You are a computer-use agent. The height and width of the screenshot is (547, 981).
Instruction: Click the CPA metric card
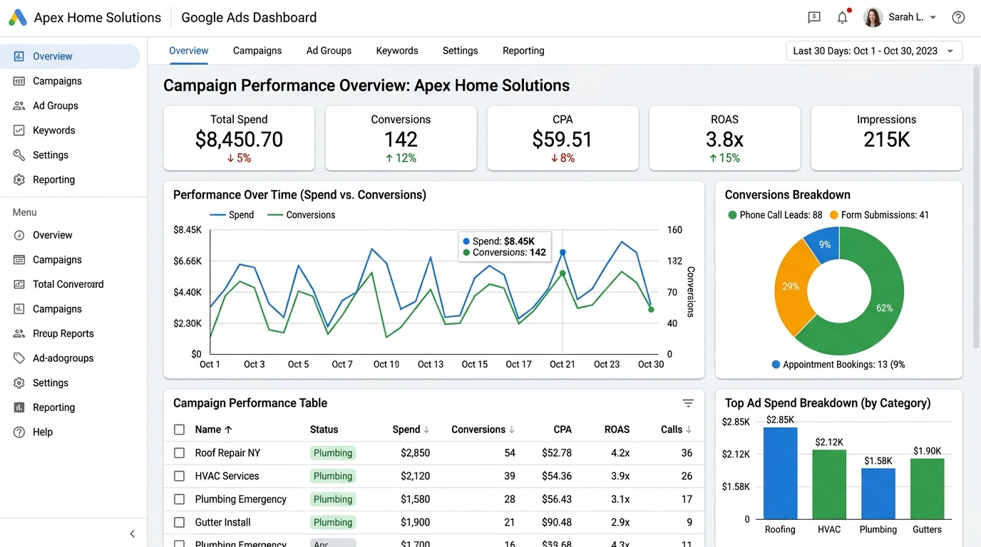tap(563, 138)
